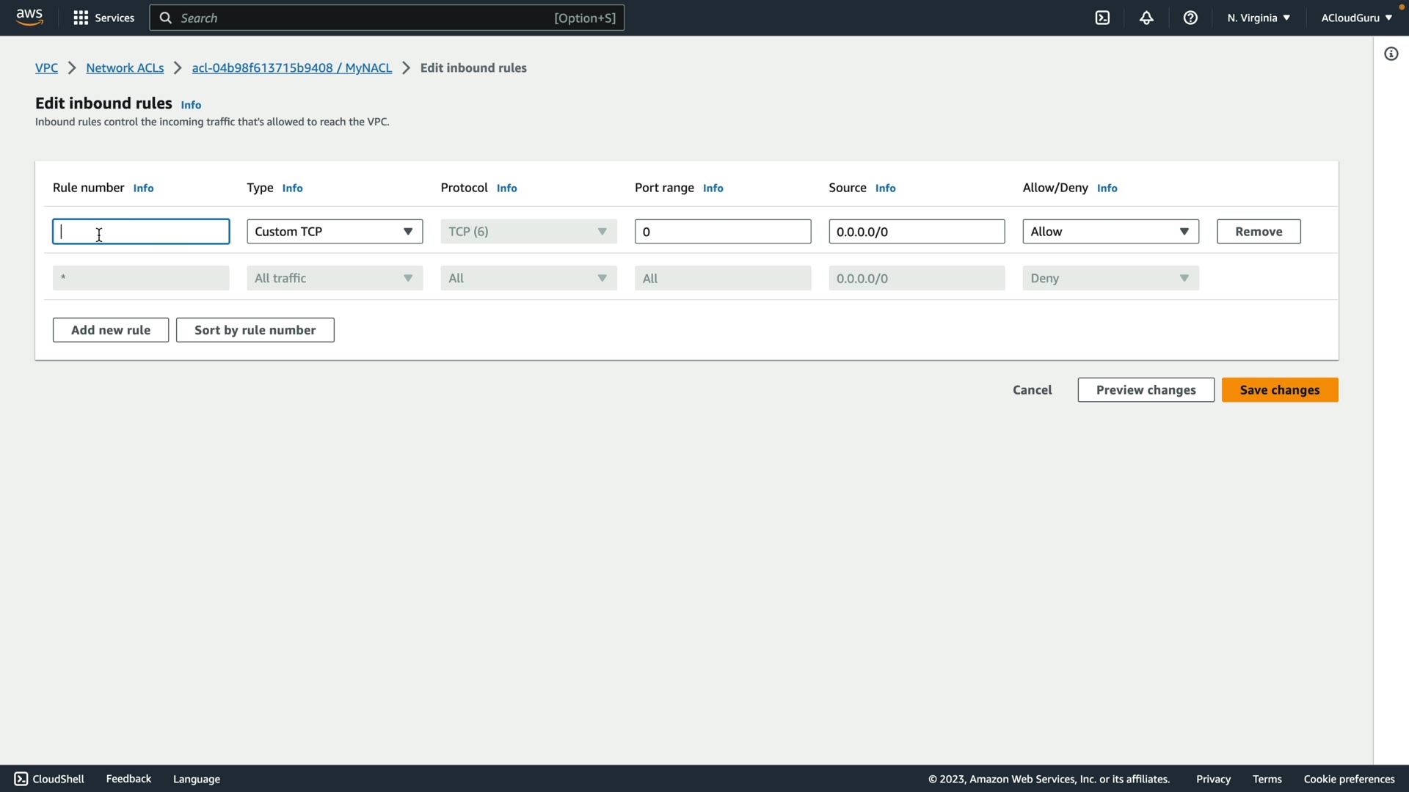The height and width of the screenshot is (792, 1409).
Task: Click CloudShell icon in footer
Action: [21, 779]
